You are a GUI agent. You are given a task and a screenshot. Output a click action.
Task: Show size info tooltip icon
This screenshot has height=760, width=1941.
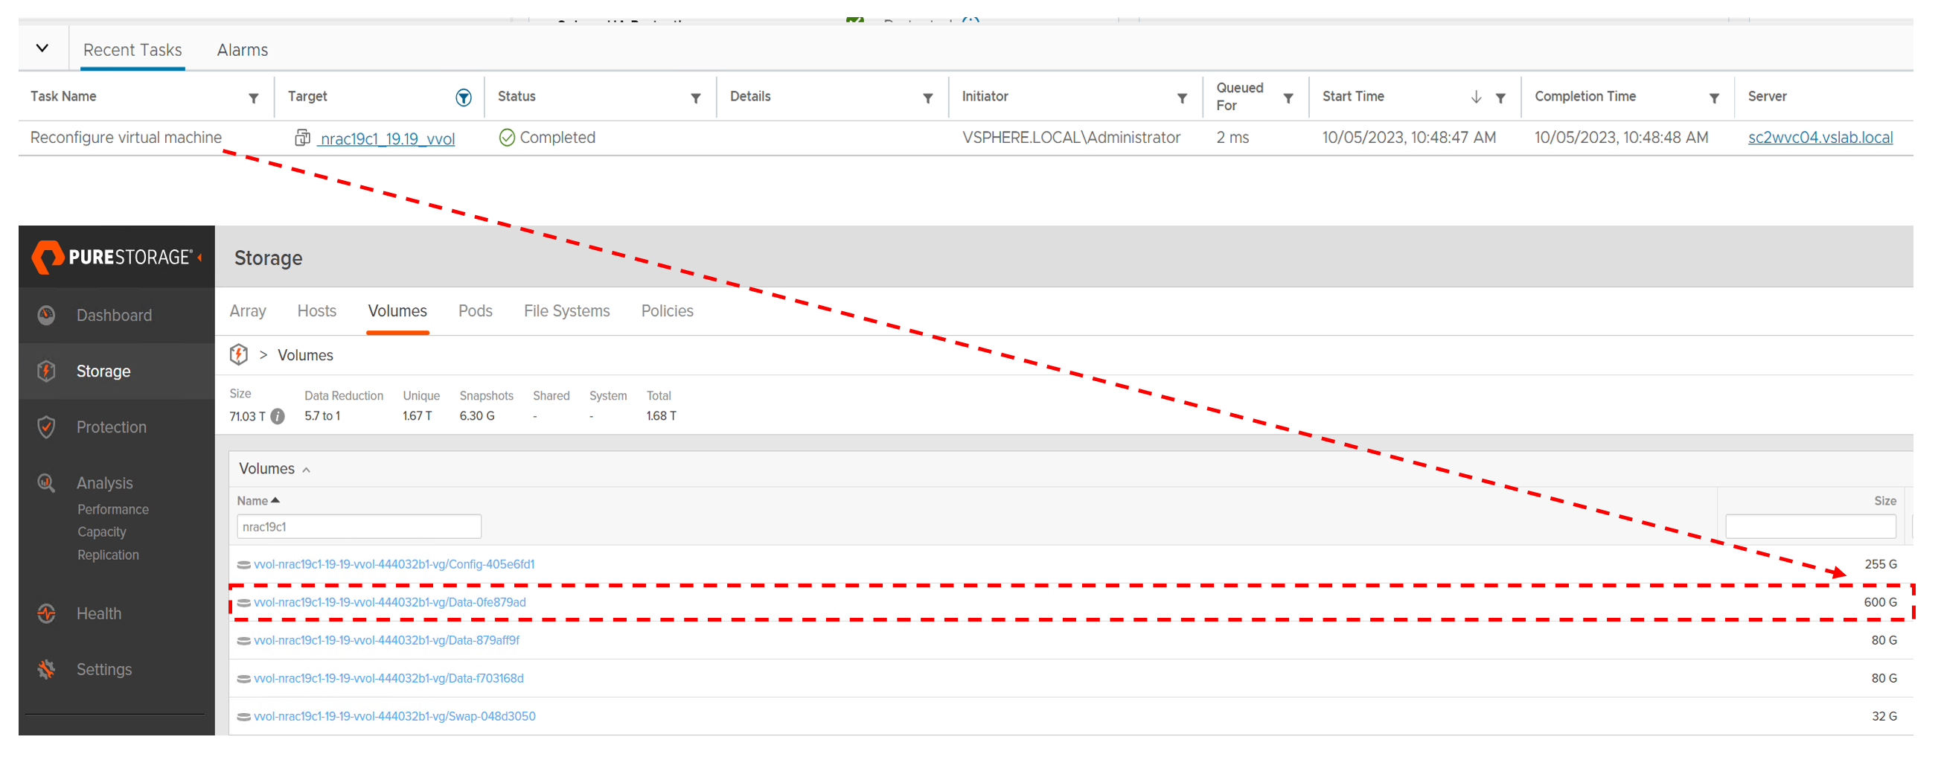[278, 416]
